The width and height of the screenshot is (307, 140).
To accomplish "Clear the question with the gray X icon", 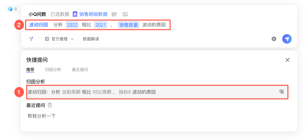I will click(x=274, y=39).
